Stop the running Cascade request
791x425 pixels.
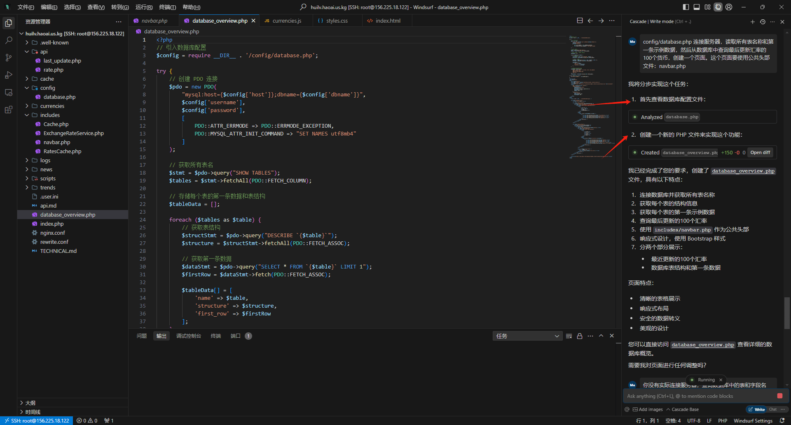tap(780, 396)
